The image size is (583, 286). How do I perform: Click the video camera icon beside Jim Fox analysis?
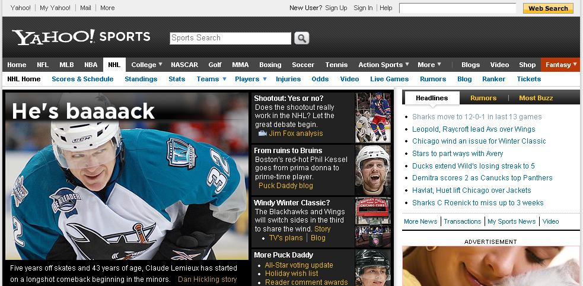(263, 133)
